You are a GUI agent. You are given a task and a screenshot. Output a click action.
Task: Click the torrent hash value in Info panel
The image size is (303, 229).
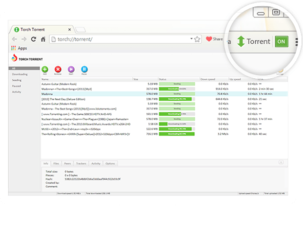click(x=93, y=179)
